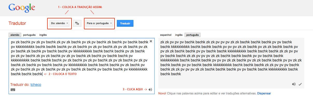Open the 'Do: alemão' language dropdown

point(60,23)
